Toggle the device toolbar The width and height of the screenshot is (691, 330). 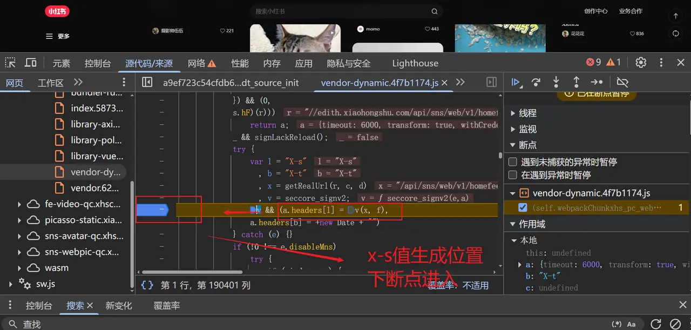tap(30, 63)
